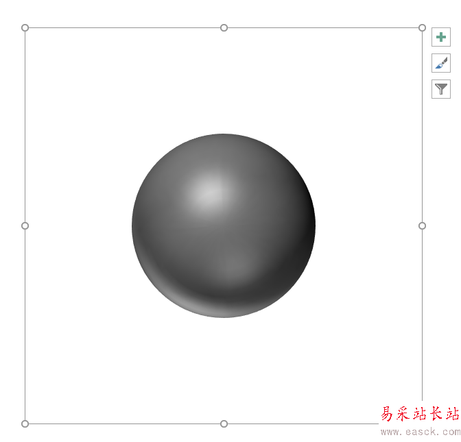Click top-left corner sizing handle
461x442 pixels.
[25, 28]
